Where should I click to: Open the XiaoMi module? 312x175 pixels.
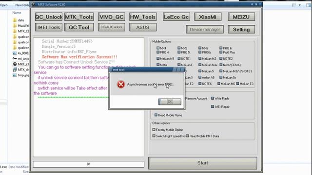pyautogui.click(x=208, y=17)
